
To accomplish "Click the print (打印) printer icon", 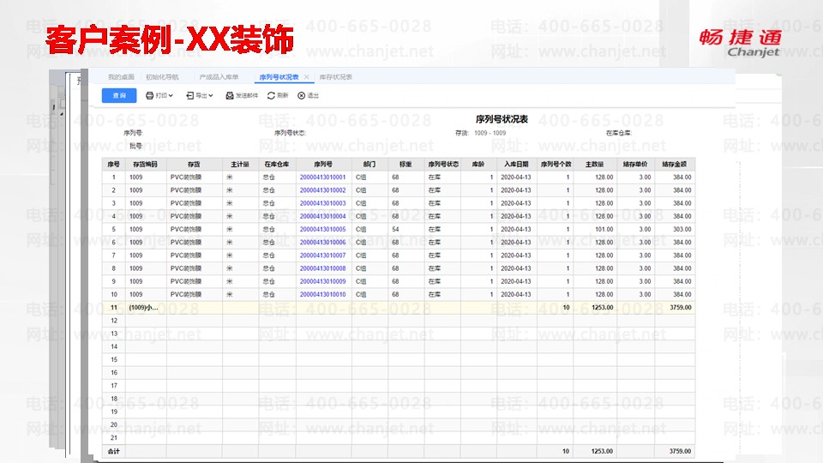I will point(149,96).
